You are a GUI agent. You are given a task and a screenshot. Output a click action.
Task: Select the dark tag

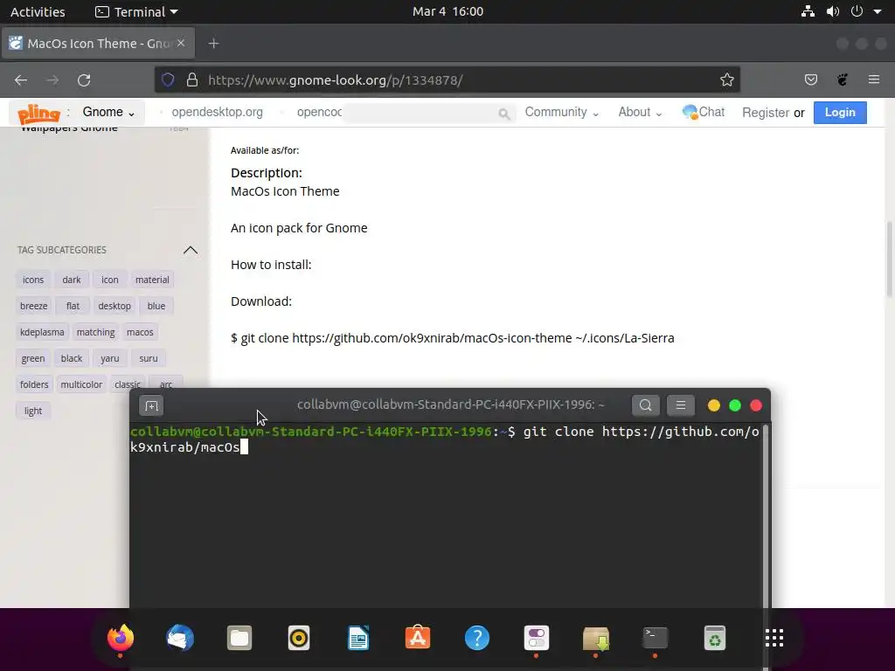tap(72, 280)
